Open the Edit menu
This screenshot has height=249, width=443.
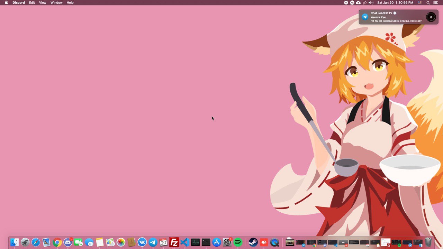point(32,2)
